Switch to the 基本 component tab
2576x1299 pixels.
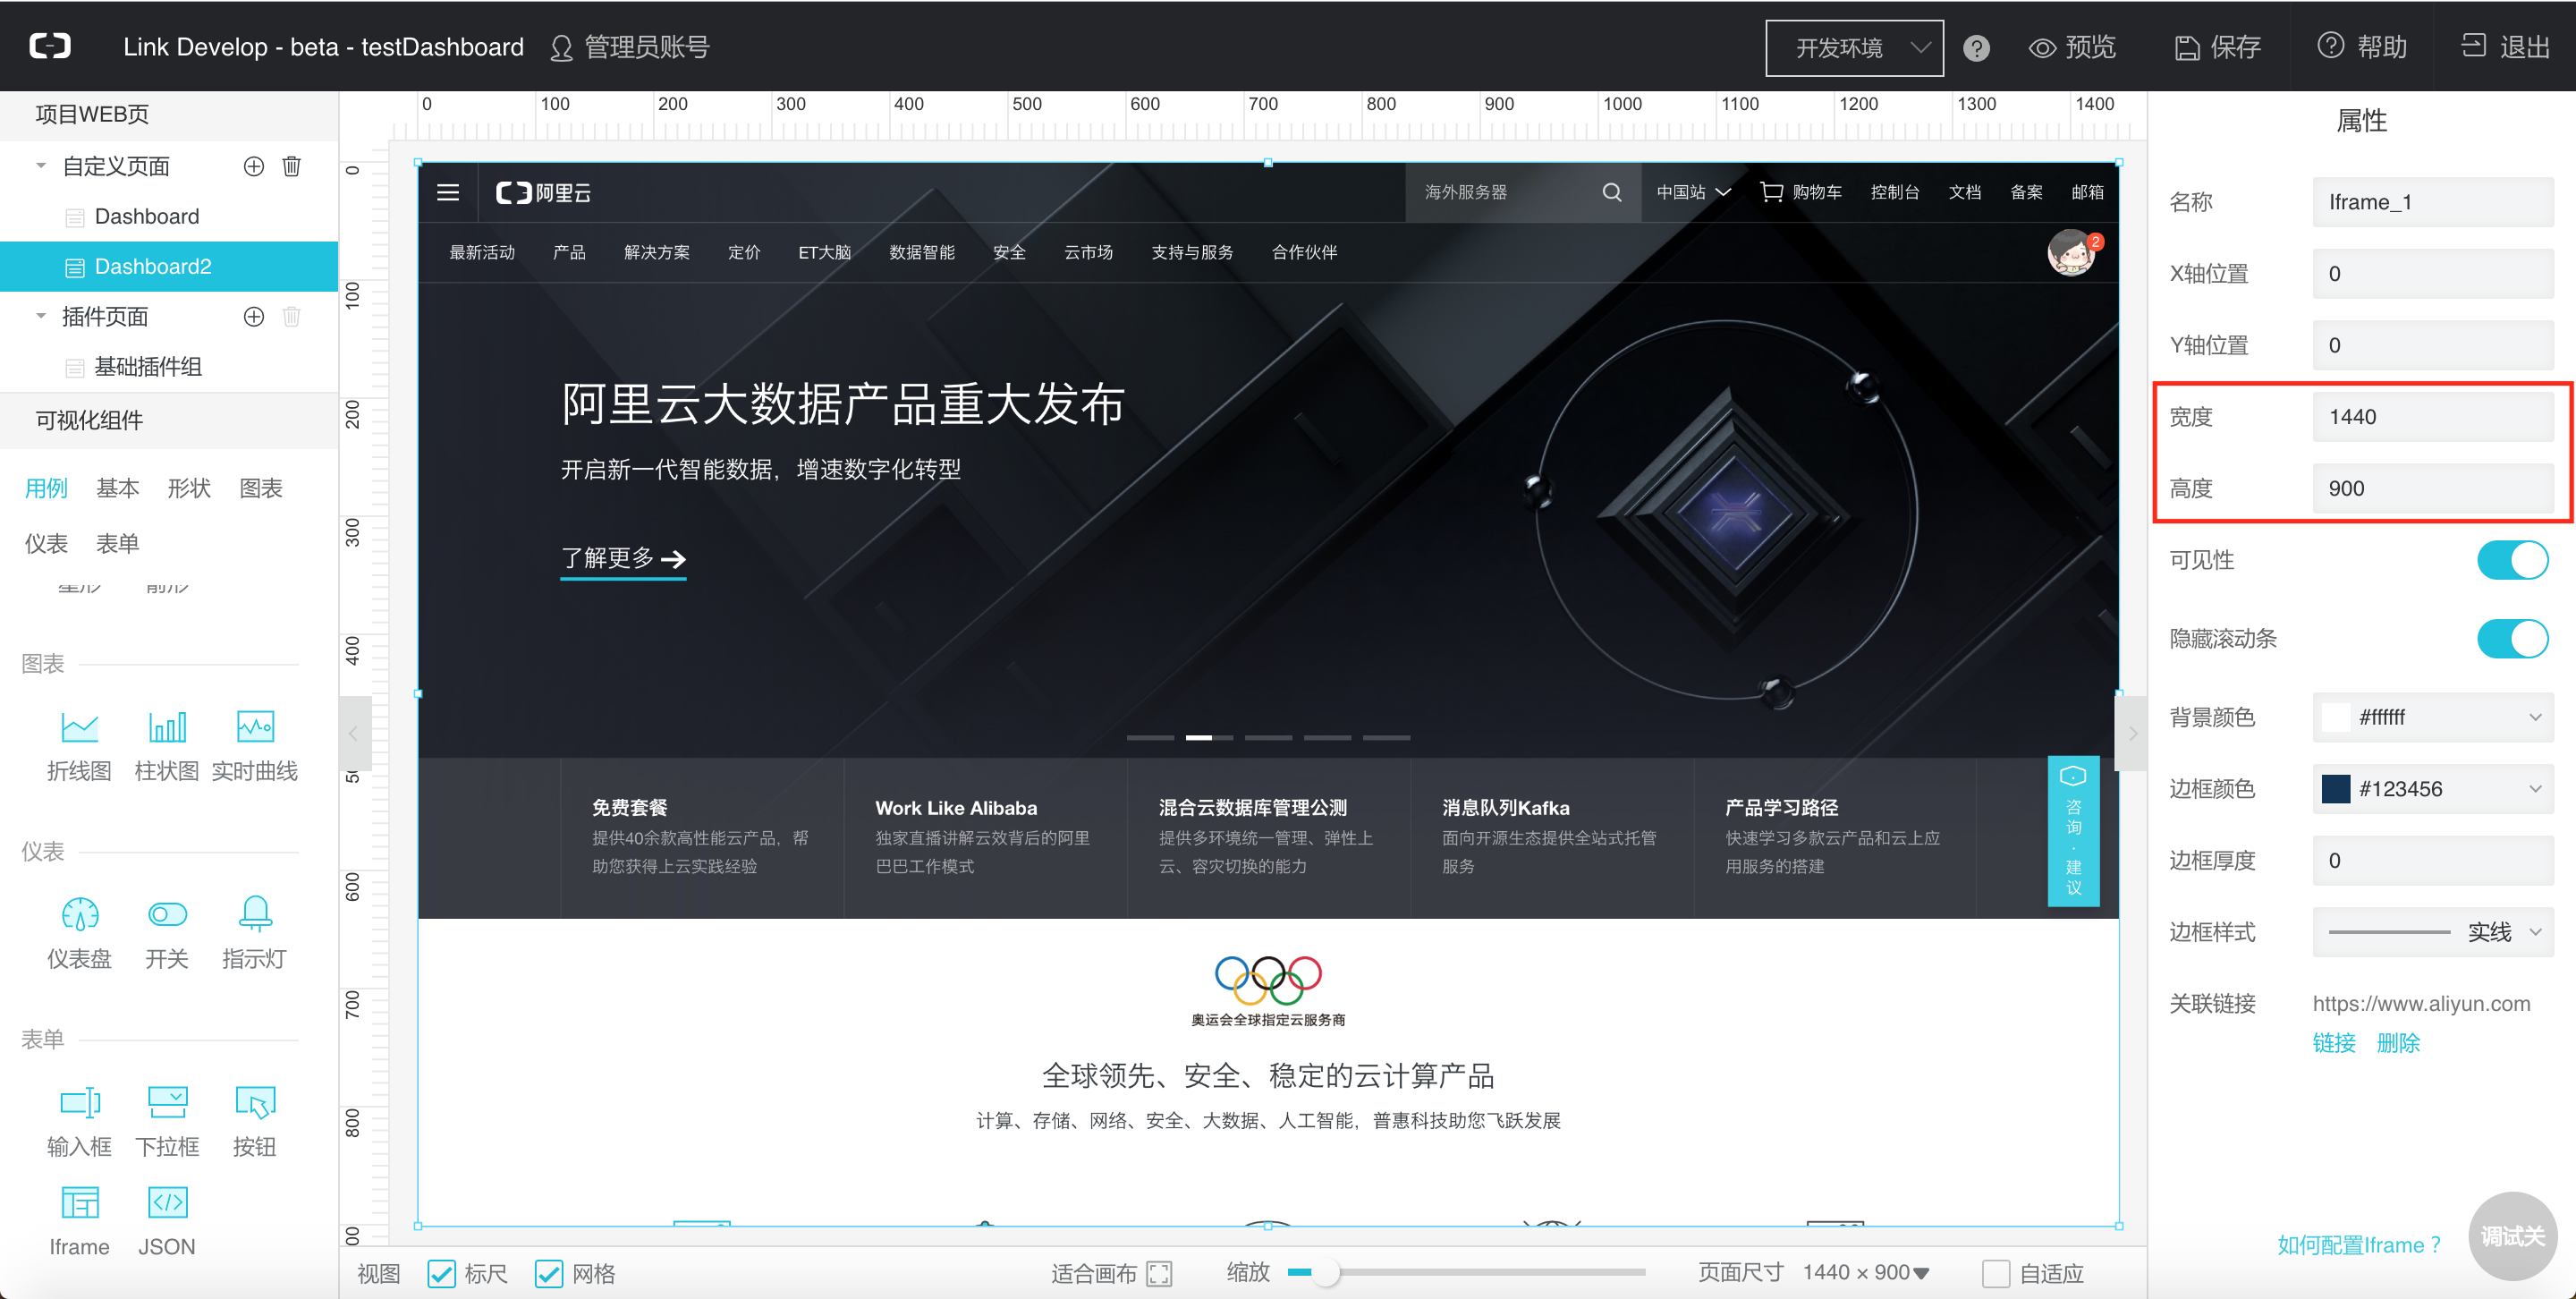(x=117, y=488)
